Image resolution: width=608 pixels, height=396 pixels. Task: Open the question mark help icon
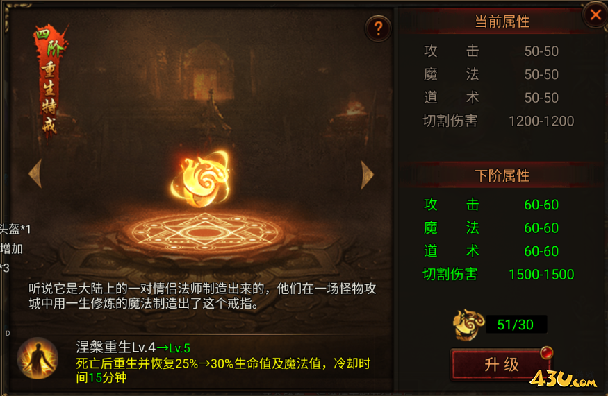point(378,28)
